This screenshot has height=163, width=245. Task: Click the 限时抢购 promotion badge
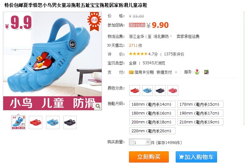(137, 25)
